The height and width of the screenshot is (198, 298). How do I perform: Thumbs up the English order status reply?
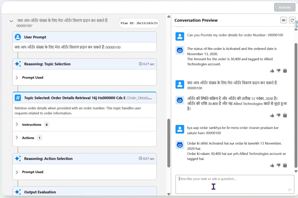[272, 71]
